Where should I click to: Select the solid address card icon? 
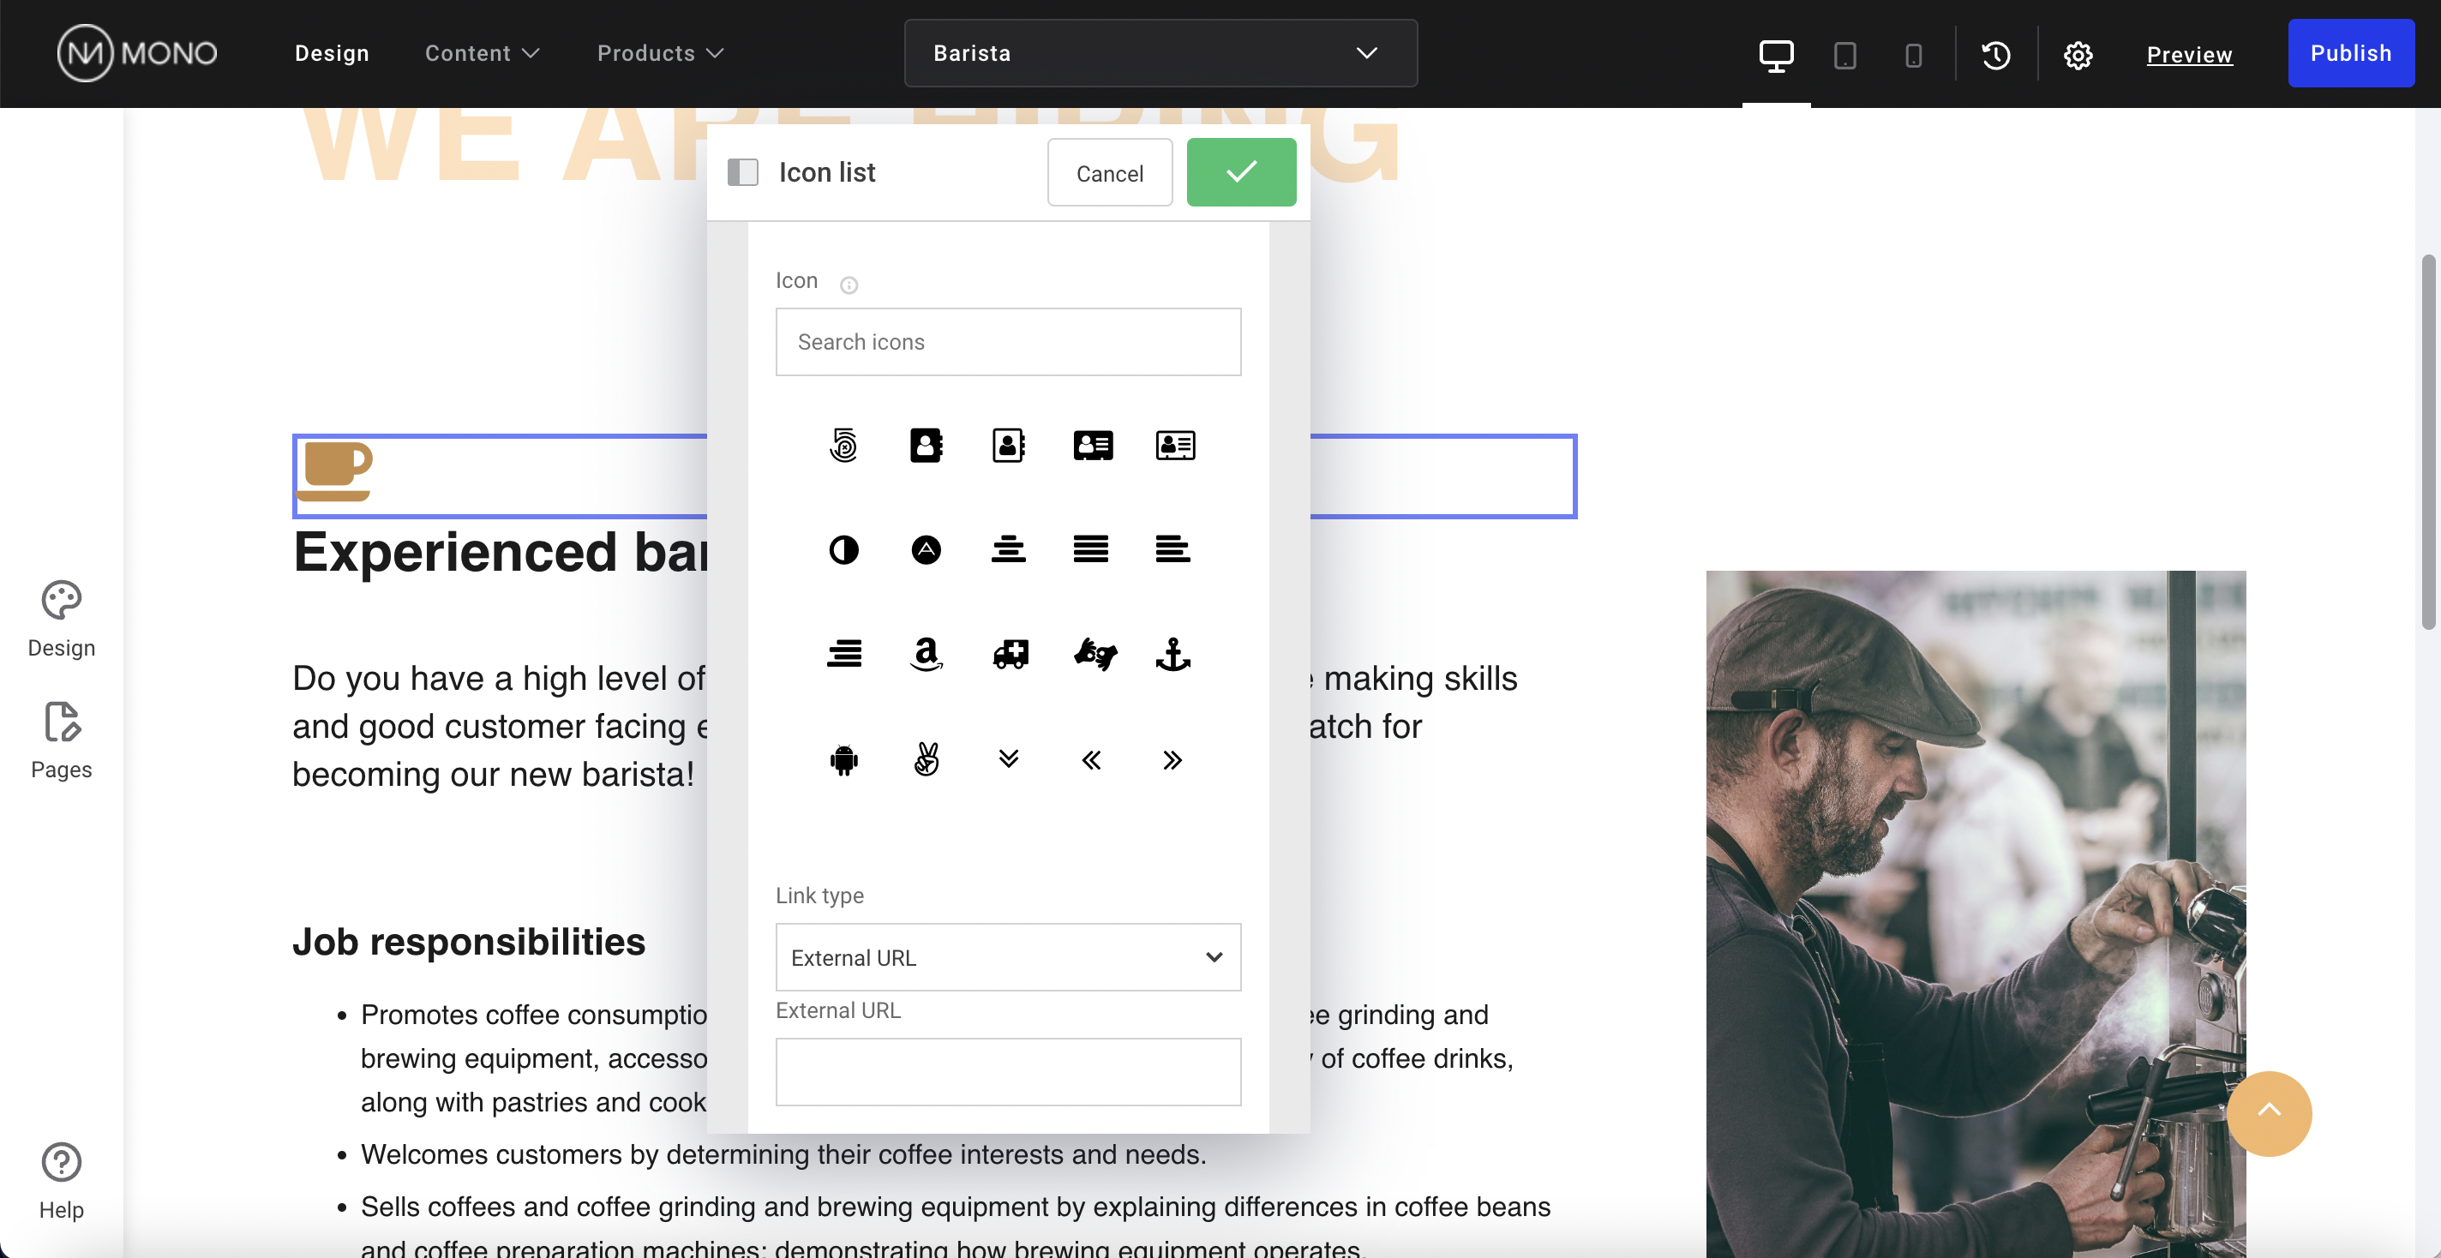(1092, 446)
